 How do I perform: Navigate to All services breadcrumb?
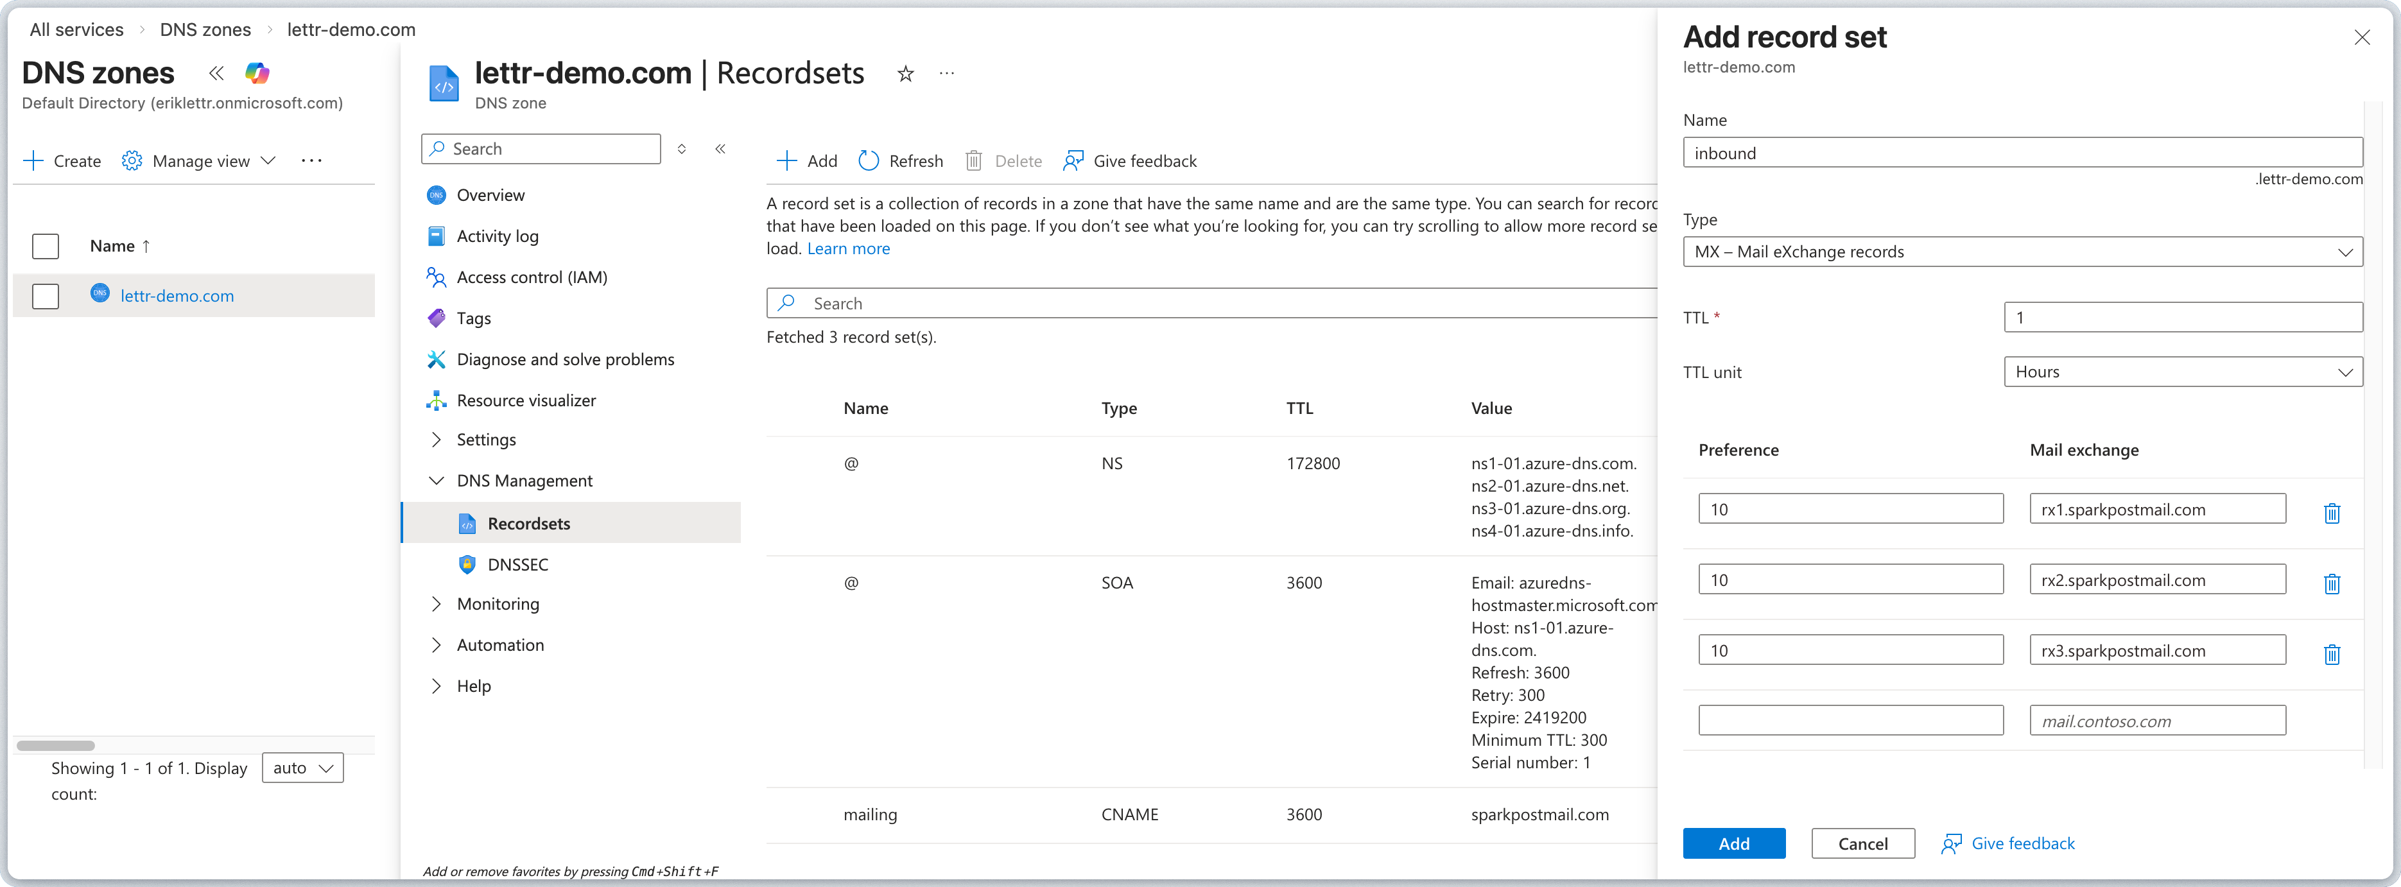[x=76, y=29]
